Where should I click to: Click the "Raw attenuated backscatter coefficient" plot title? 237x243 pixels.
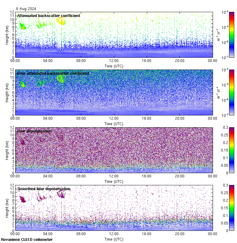[53, 73]
